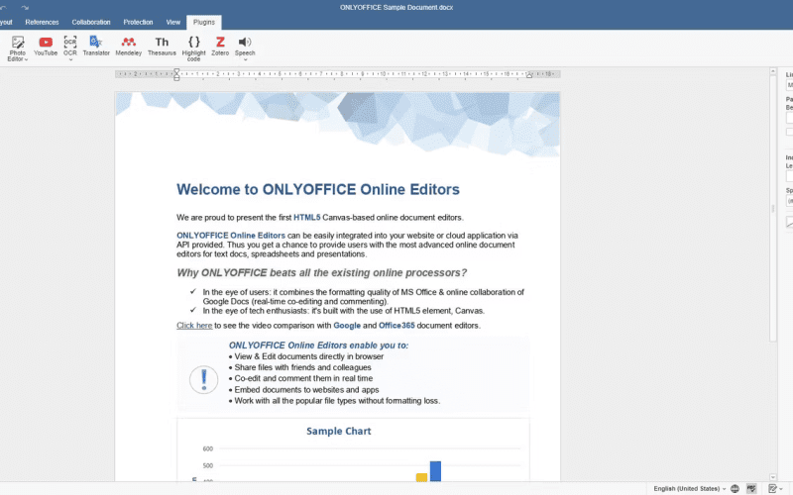Open the Translator plugin
Image resolution: width=793 pixels, height=495 pixels.
[96, 46]
